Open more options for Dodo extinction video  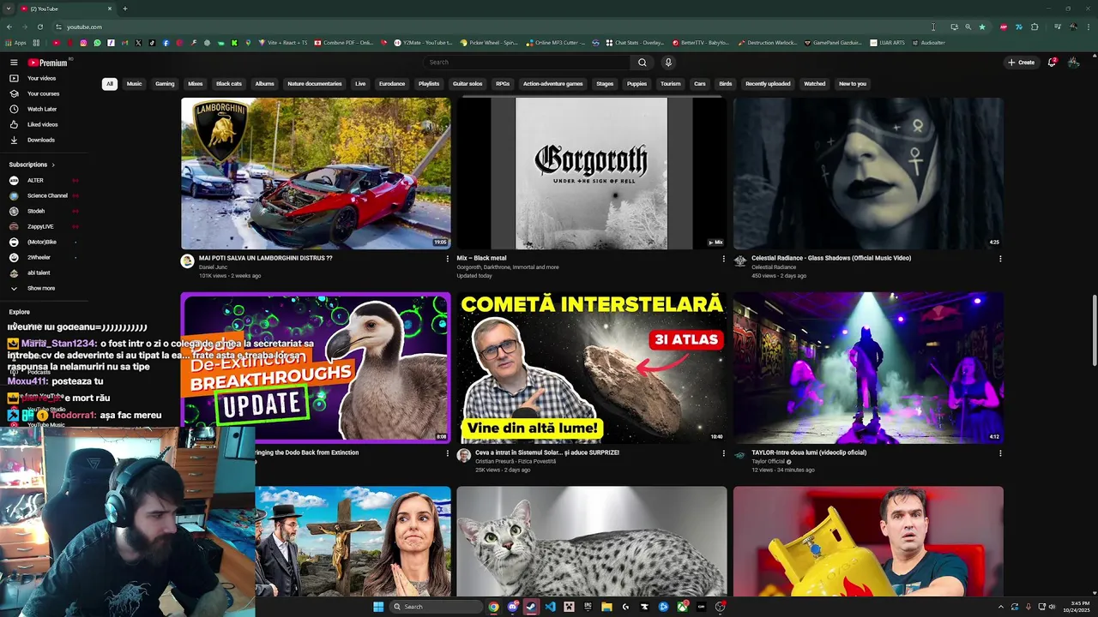(447, 452)
